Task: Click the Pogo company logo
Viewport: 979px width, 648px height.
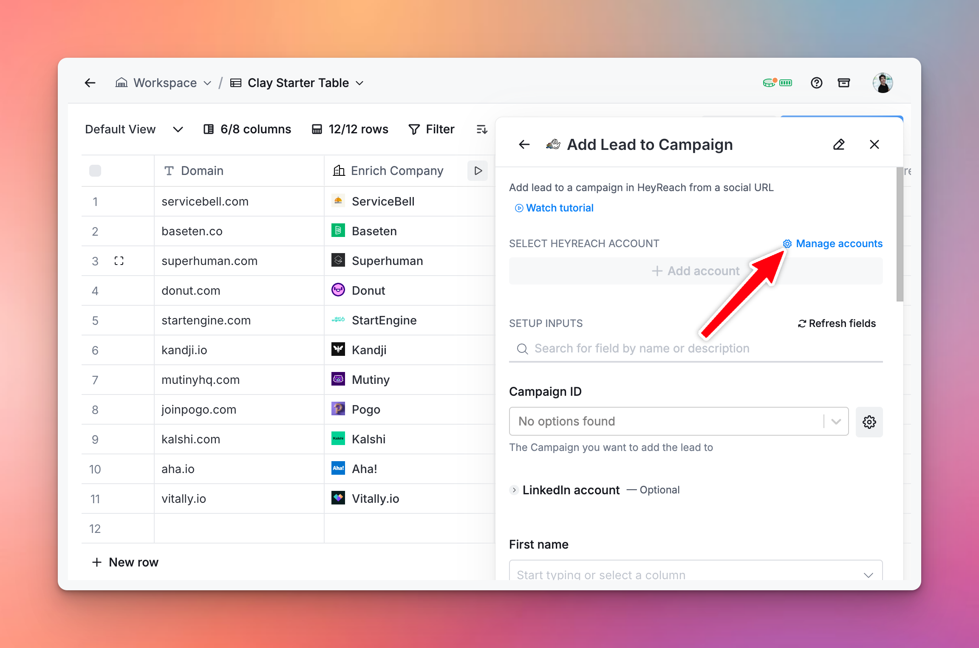Action: coord(338,409)
